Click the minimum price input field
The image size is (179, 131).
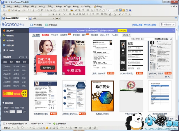[x=11, y=112]
